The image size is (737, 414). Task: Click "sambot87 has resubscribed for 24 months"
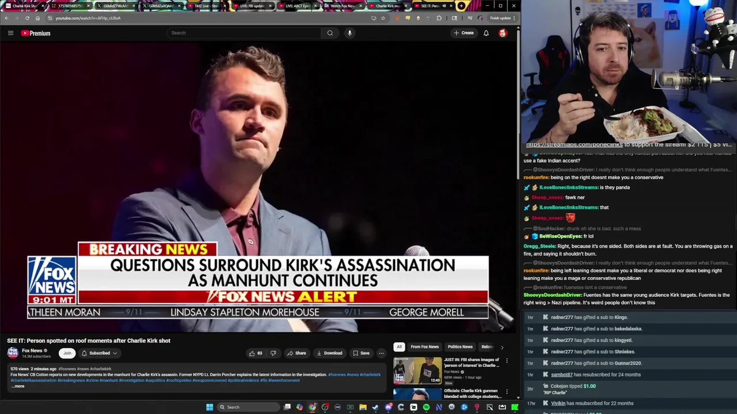click(595, 375)
